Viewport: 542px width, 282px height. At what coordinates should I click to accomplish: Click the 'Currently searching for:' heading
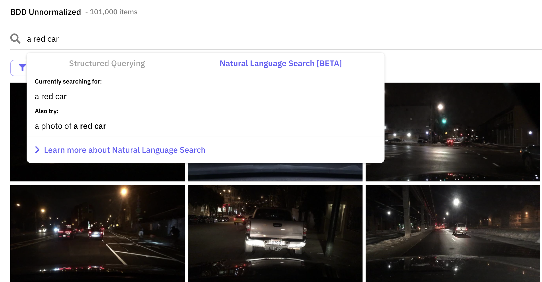(68, 81)
